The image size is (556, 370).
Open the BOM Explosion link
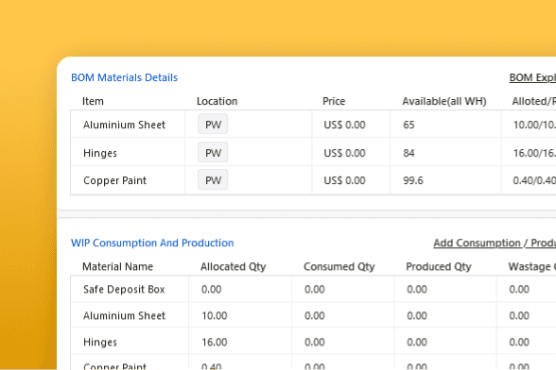click(x=532, y=77)
